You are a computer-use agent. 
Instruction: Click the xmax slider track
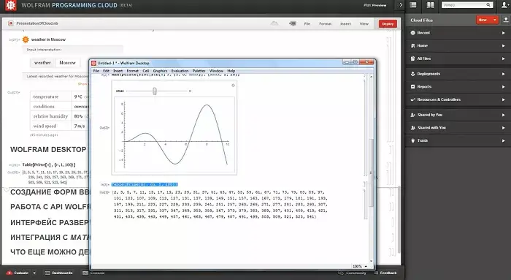coord(157,91)
